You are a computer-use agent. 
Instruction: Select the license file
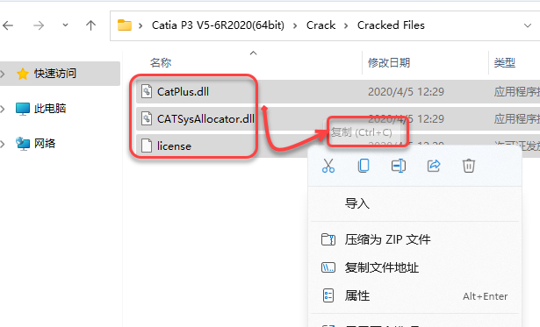pyautogui.click(x=174, y=146)
